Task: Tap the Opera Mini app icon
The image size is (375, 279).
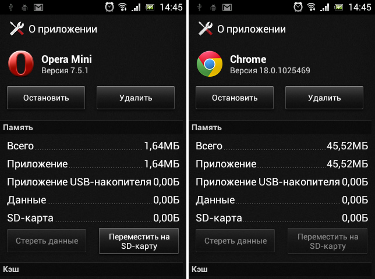Action: 21,63
